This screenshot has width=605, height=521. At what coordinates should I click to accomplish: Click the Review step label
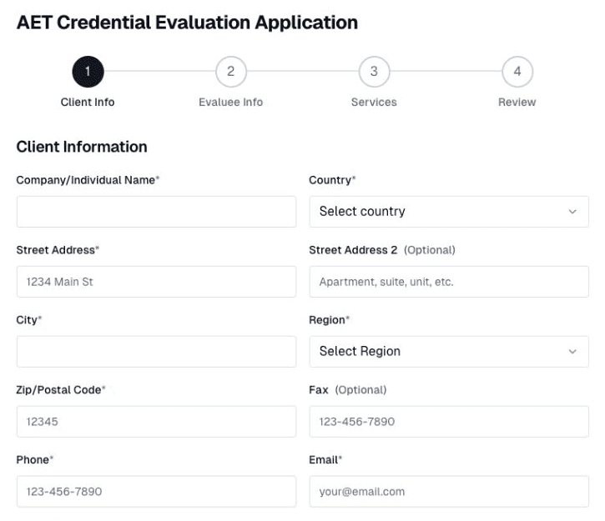[517, 103]
